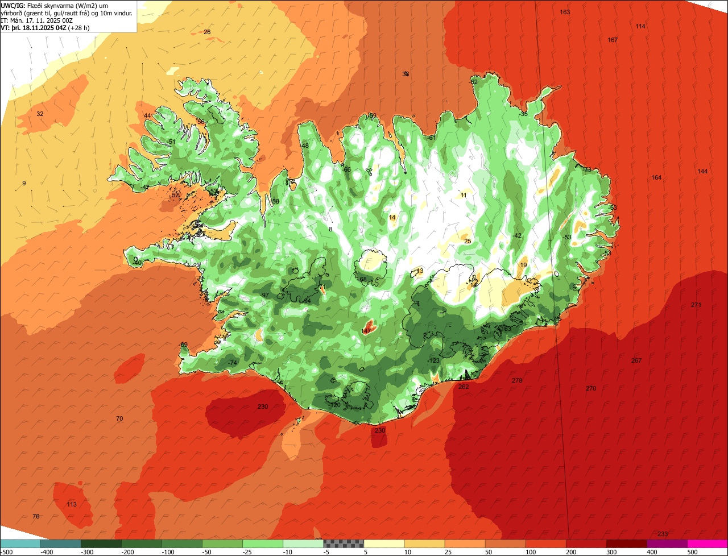Pick the yellow-orange swatch for 10 to 25
Viewport: 728px width, 556px height.
[424, 543]
